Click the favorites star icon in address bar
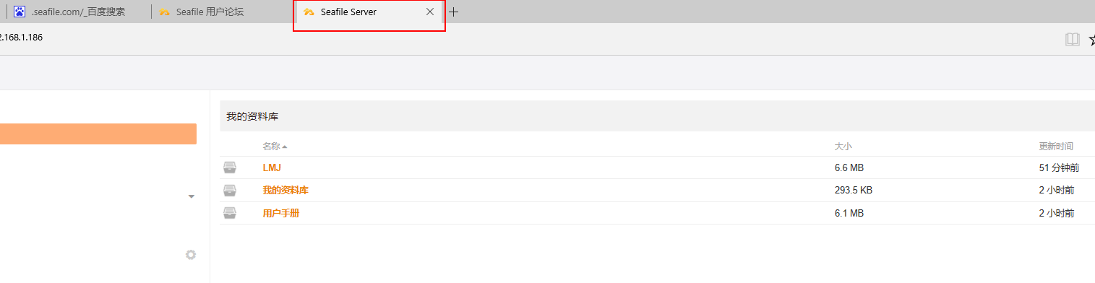1095x283 pixels. (1092, 39)
